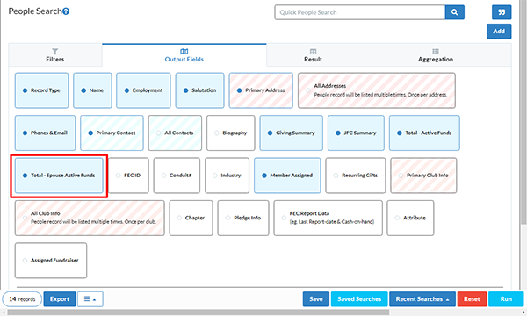The width and height of the screenshot is (527, 316).
Task: Toggle the JFC Summary field
Action: click(x=356, y=133)
